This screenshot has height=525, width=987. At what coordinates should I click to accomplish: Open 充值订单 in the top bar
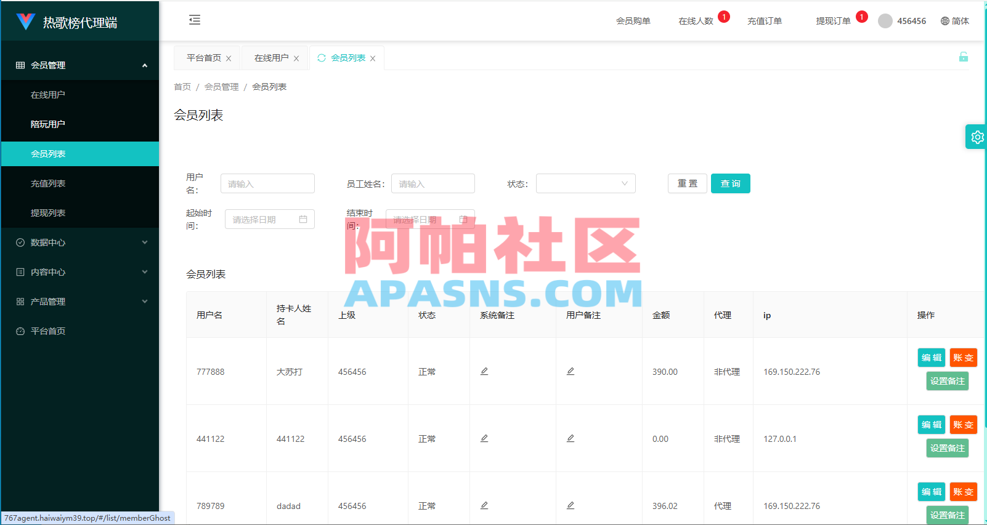pos(765,21)
